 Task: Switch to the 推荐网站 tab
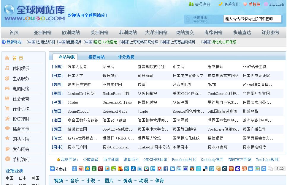(x=96, y=57)
